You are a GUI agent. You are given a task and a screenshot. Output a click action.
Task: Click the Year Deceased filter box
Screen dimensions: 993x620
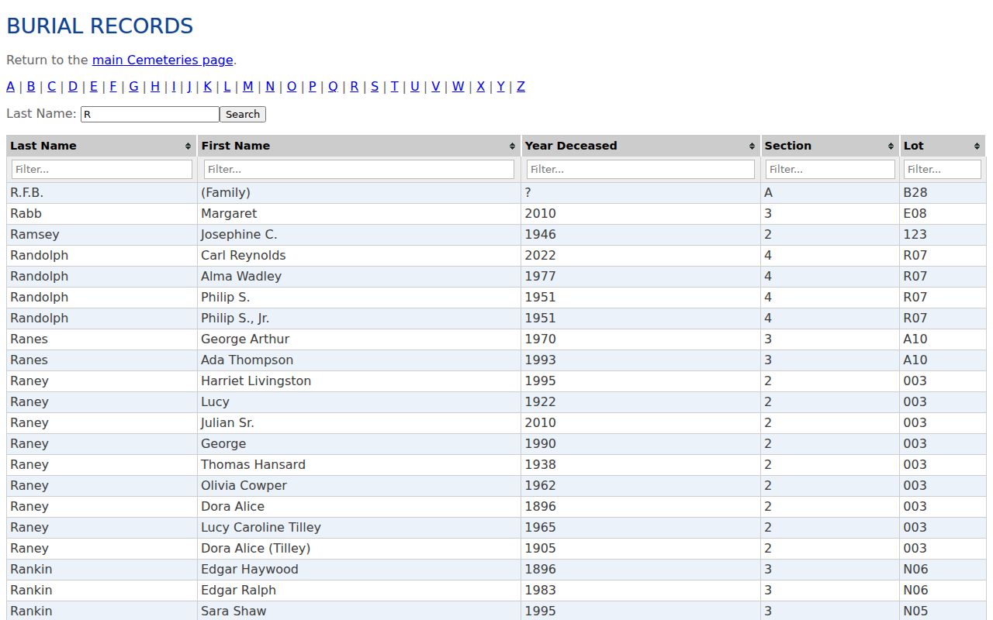641,169
